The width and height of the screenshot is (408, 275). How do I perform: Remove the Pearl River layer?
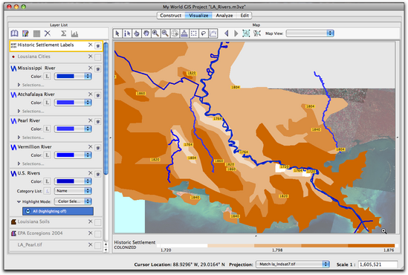coord(90,120)
